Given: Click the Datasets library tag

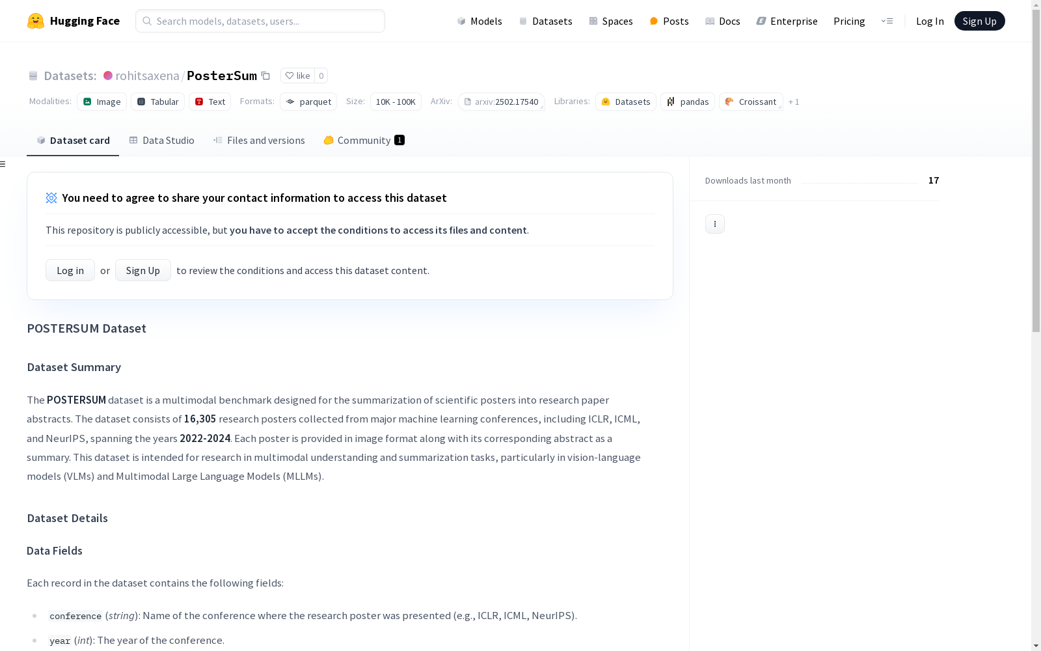Looking at the screenshot, I should pos(626,102).
